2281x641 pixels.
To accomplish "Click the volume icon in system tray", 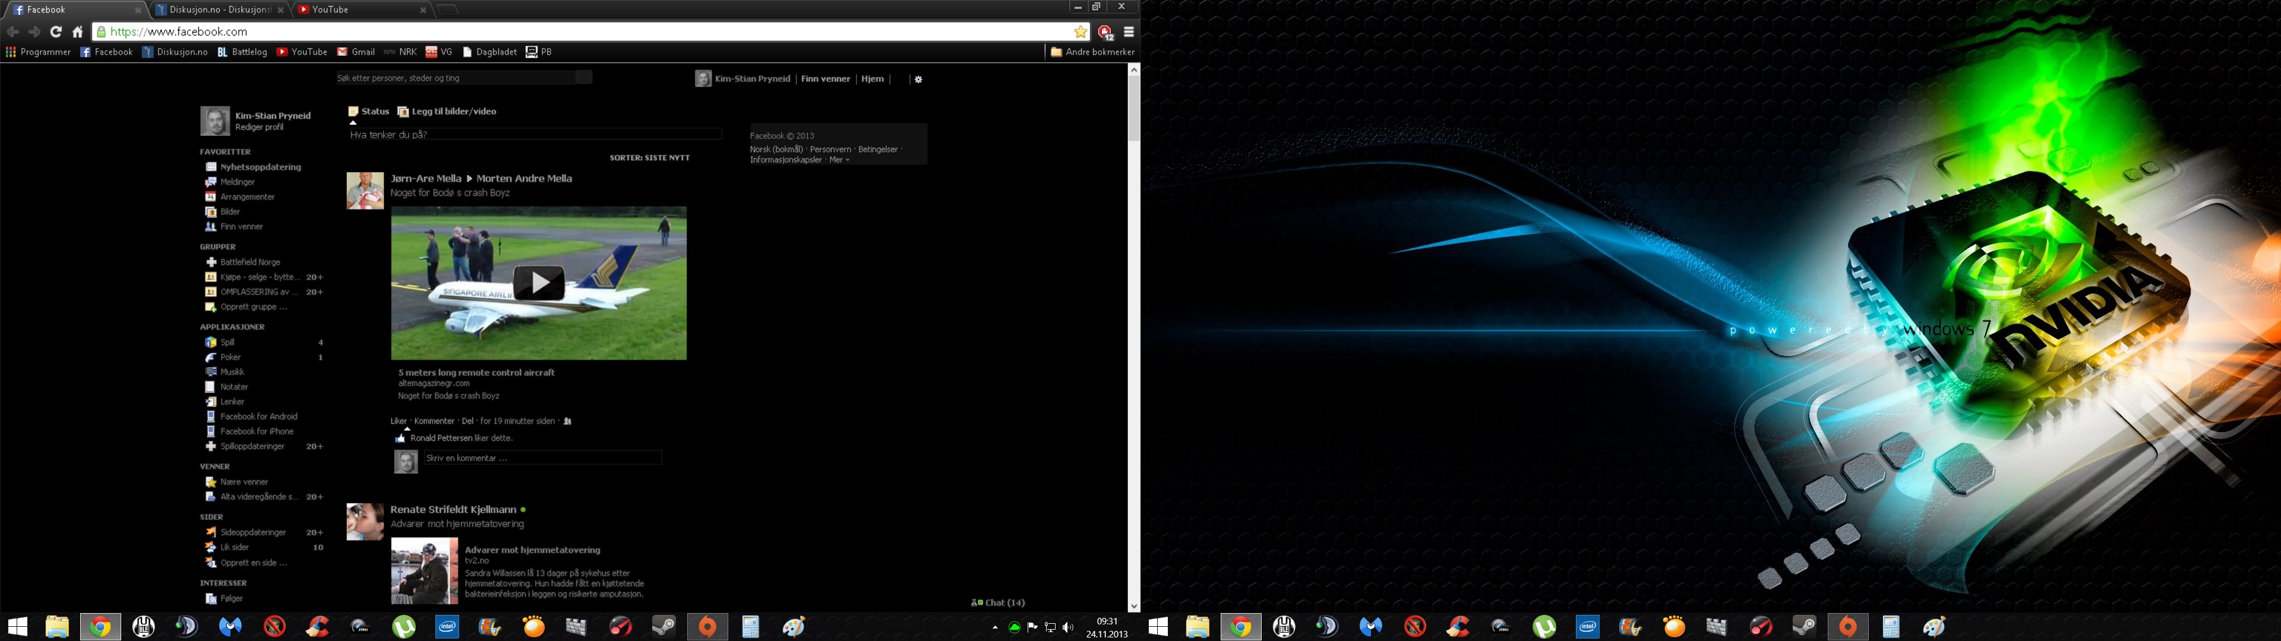I will pos(1068,628).
